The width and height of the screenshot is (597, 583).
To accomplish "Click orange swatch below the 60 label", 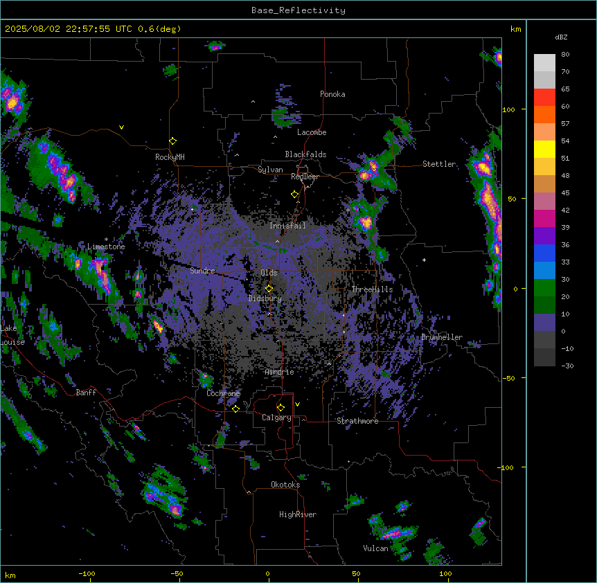I will pos(544,115).
